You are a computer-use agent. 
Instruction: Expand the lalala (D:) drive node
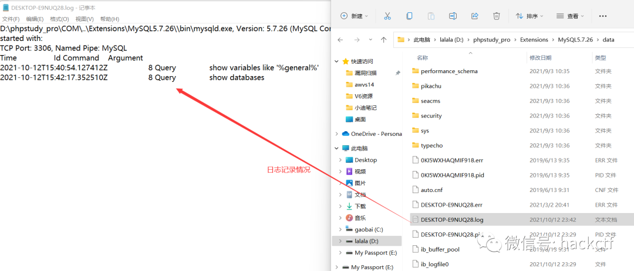coord(340,241)
